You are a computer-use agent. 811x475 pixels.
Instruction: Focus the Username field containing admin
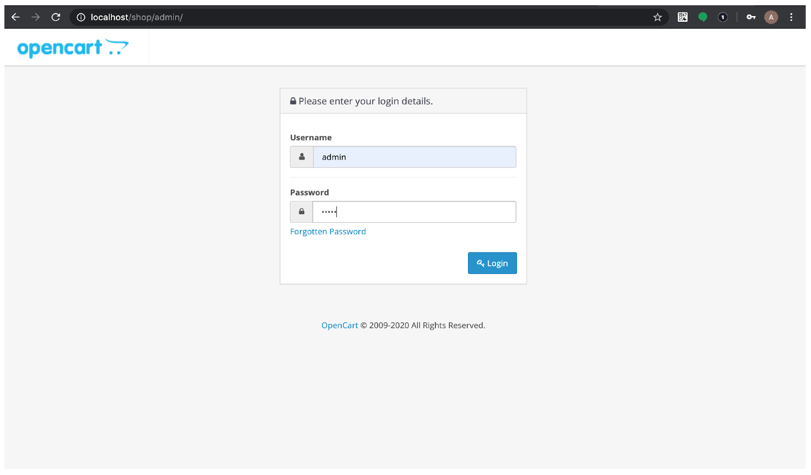[414, 157]
